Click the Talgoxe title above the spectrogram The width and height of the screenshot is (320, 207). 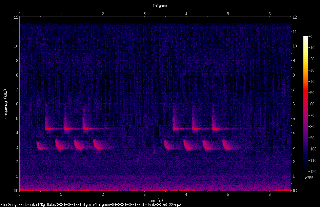160,6
